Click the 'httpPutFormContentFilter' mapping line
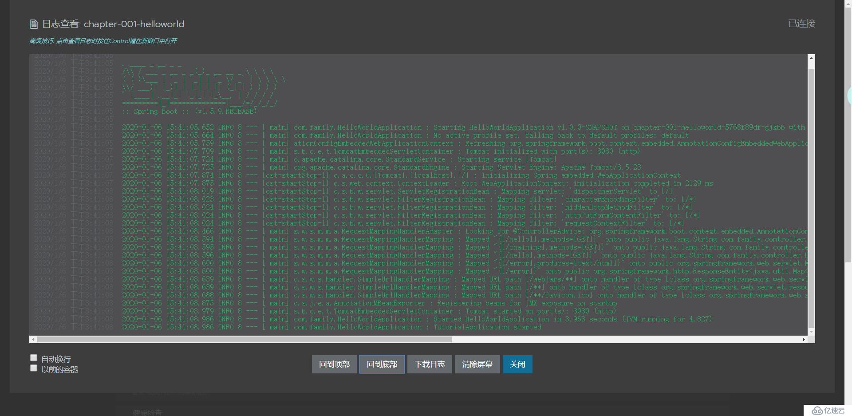Viewport: 852px width, 416px height. 411,215
